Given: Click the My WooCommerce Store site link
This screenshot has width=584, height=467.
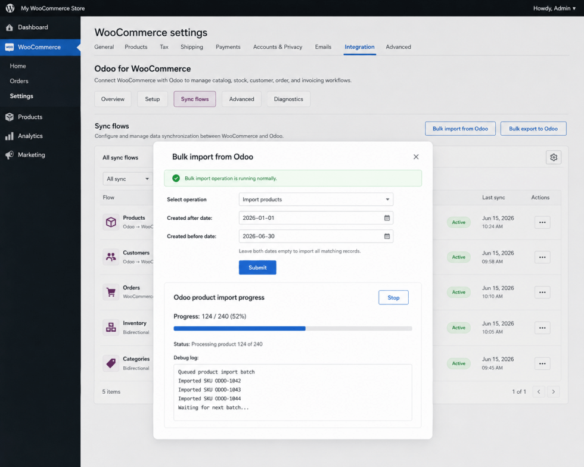Looking at the screenshot, I should [53, 8].
